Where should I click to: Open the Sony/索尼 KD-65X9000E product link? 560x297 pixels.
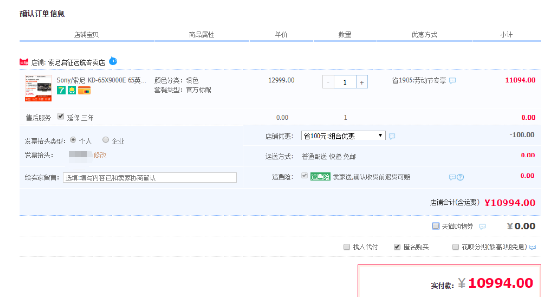point(101,80)
